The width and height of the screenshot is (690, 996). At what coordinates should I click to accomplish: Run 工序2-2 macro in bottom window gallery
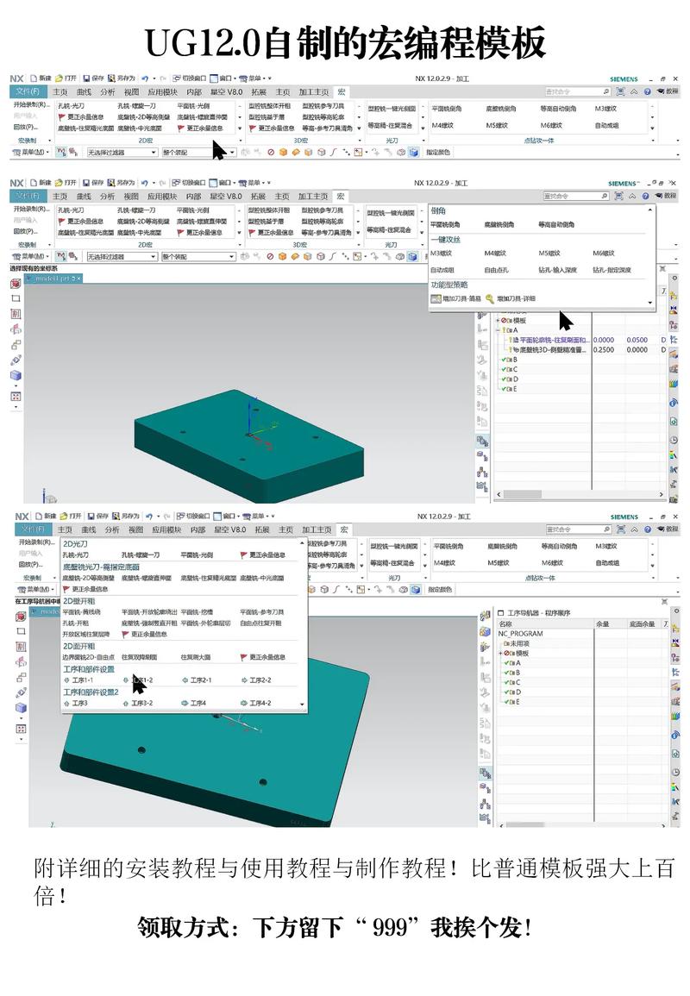click(256, 680)
